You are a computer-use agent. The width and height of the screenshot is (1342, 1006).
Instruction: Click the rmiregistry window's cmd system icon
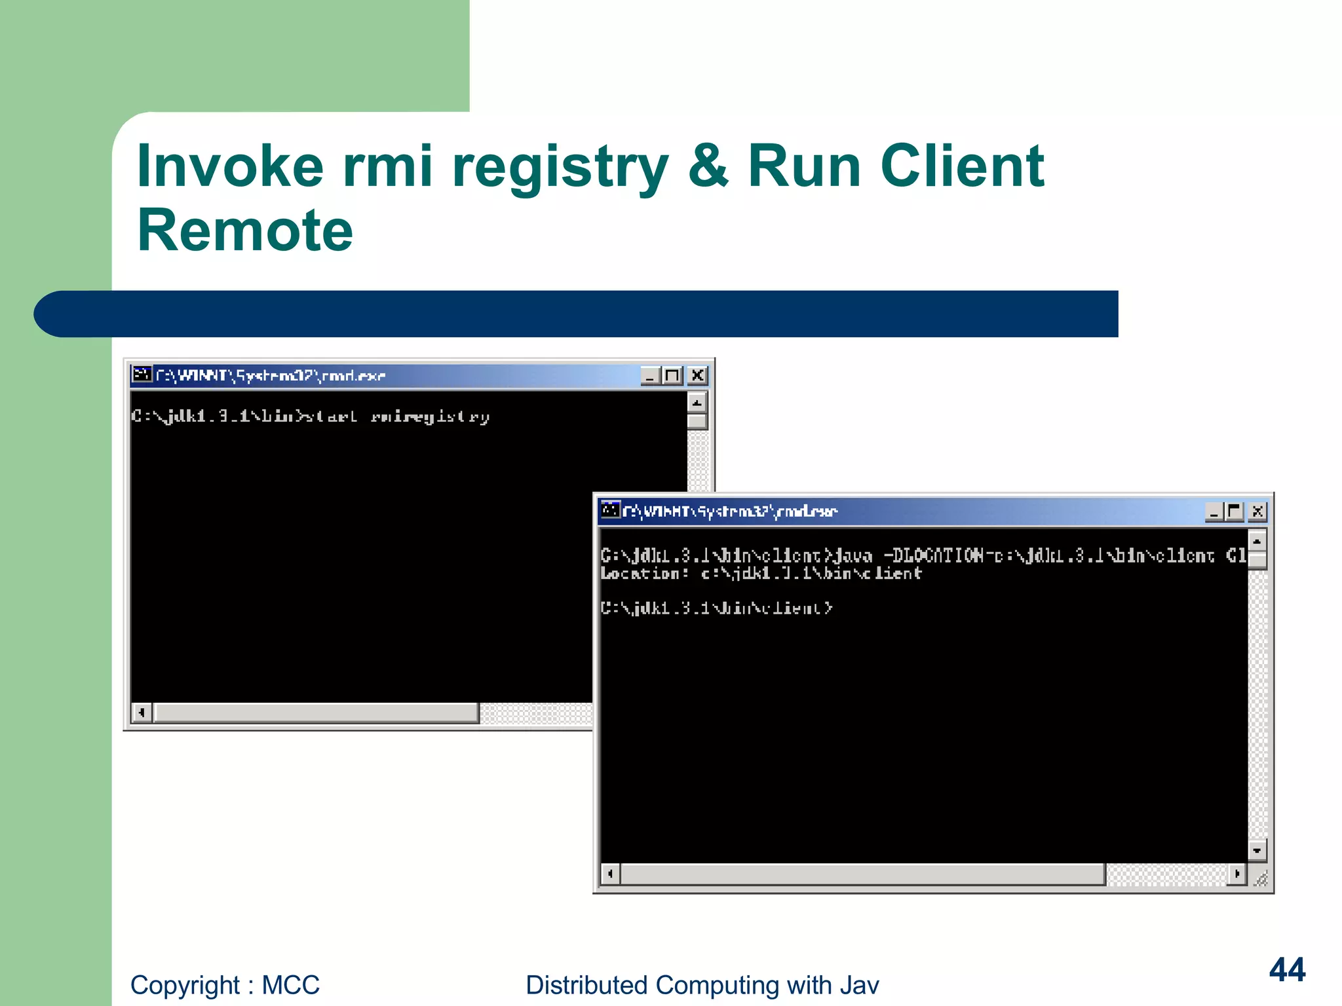coord(142,375)
